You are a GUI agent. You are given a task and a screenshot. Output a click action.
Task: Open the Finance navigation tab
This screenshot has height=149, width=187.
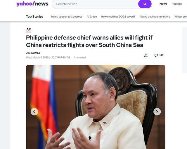[x=177, y=4]
